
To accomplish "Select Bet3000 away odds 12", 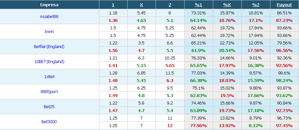I will click(170, 126).
